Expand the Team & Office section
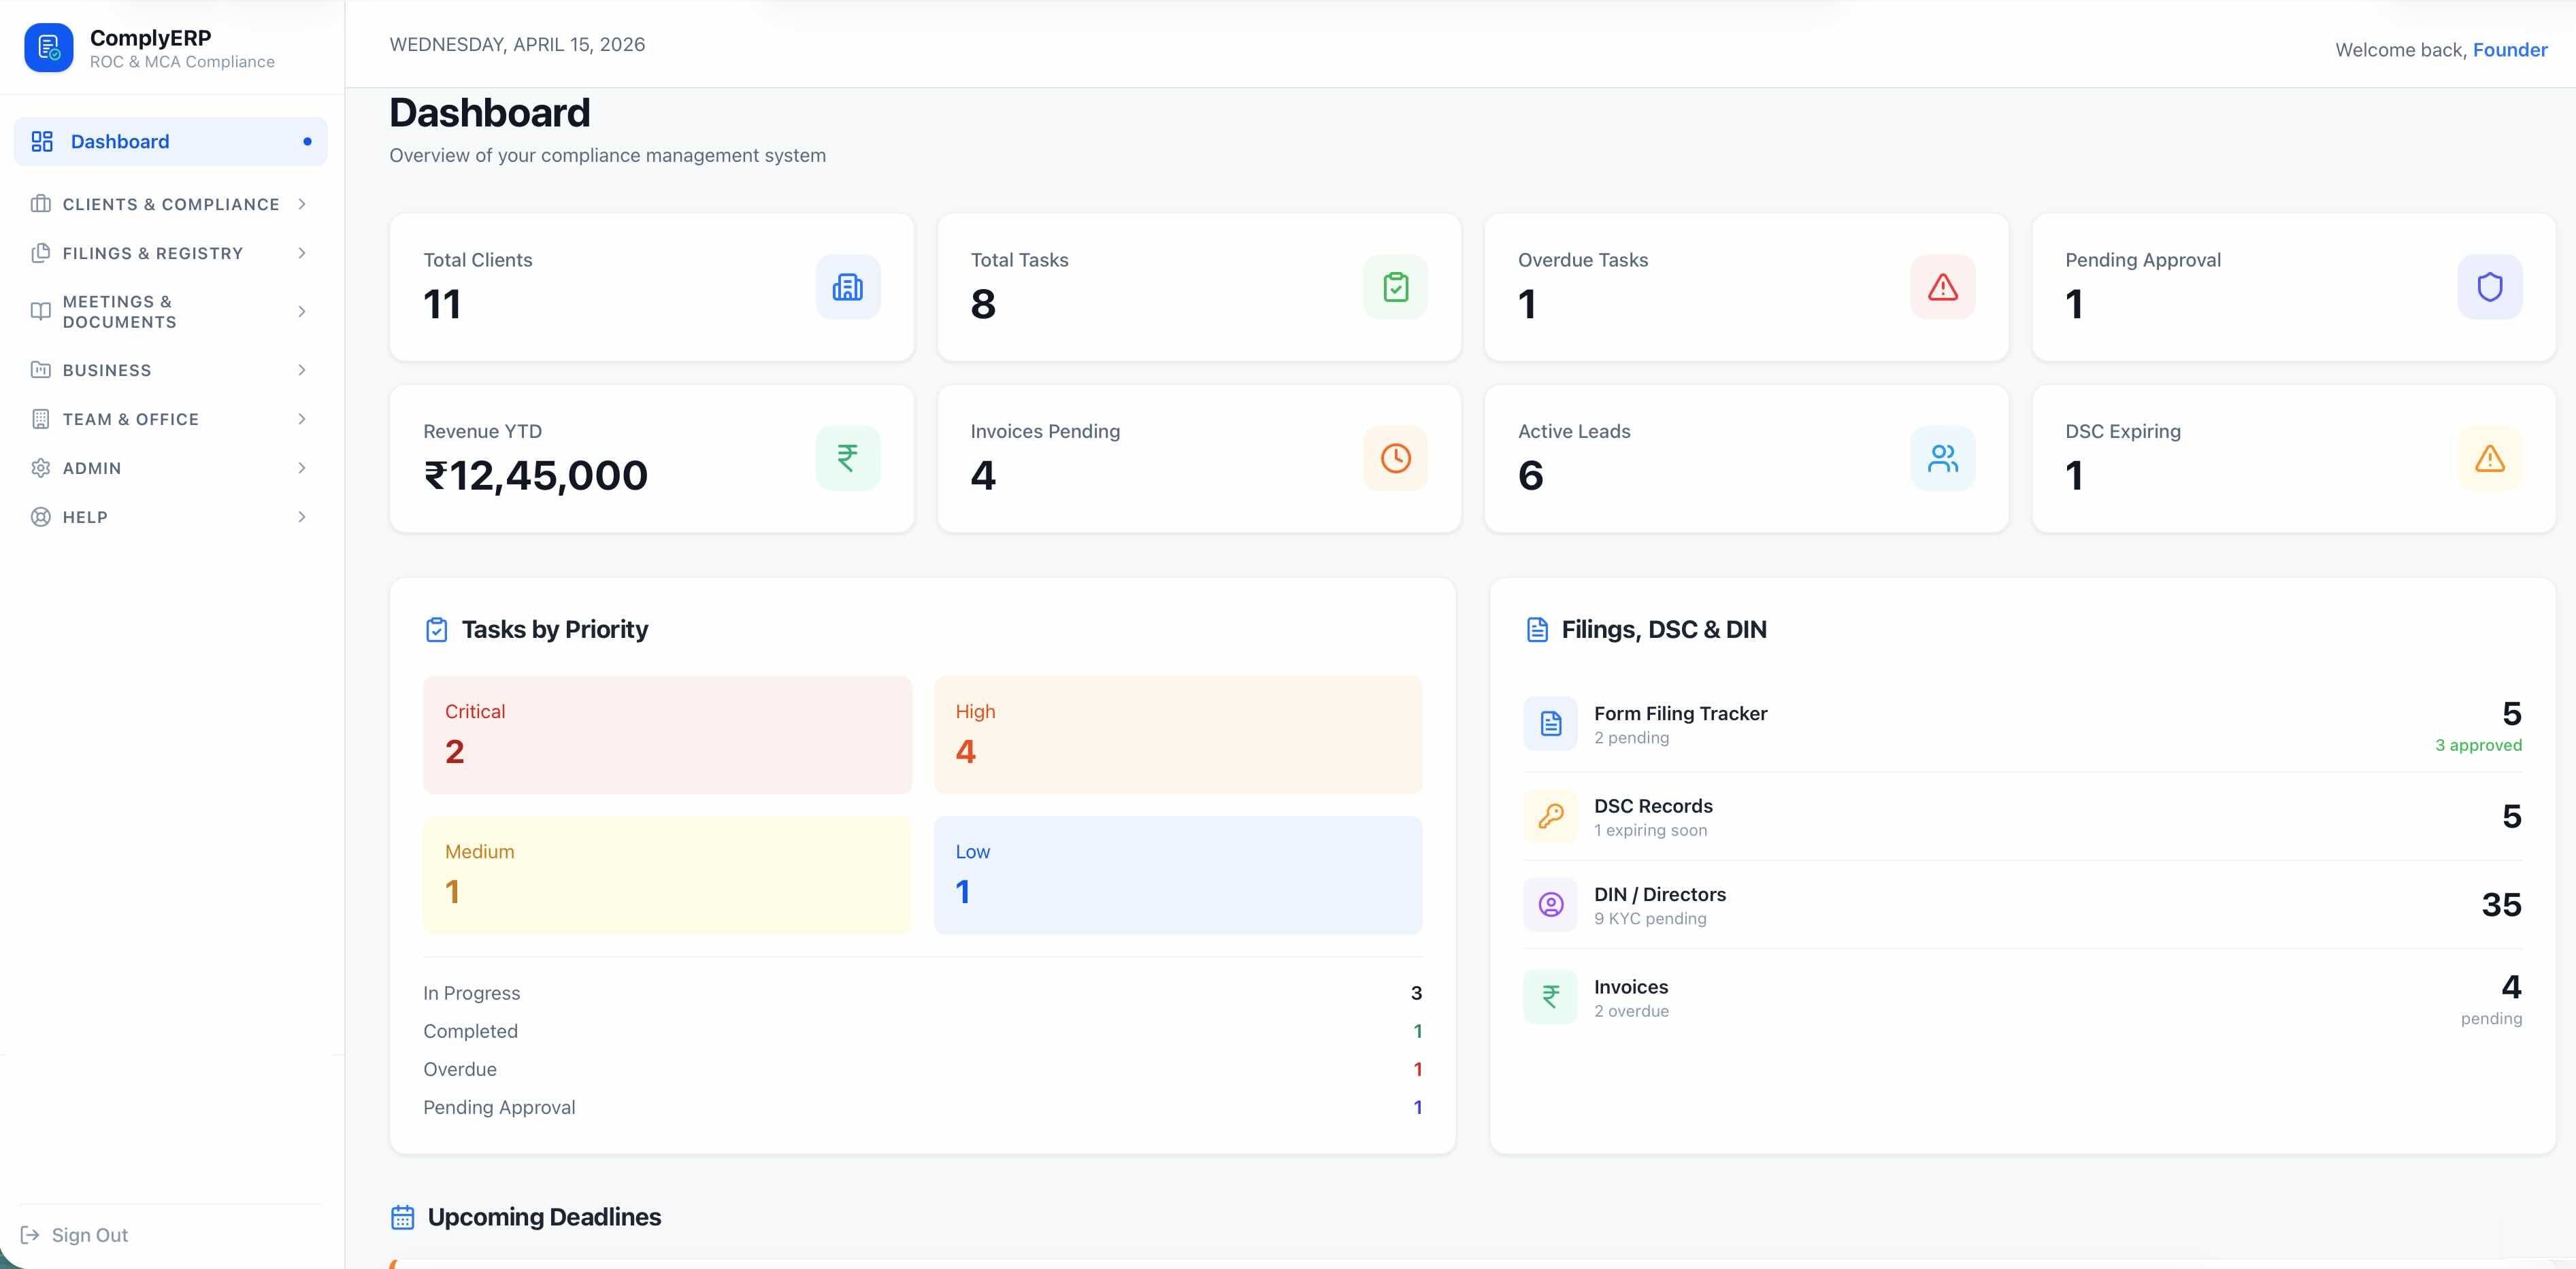 pyautogui.click(x=170, y=419)
